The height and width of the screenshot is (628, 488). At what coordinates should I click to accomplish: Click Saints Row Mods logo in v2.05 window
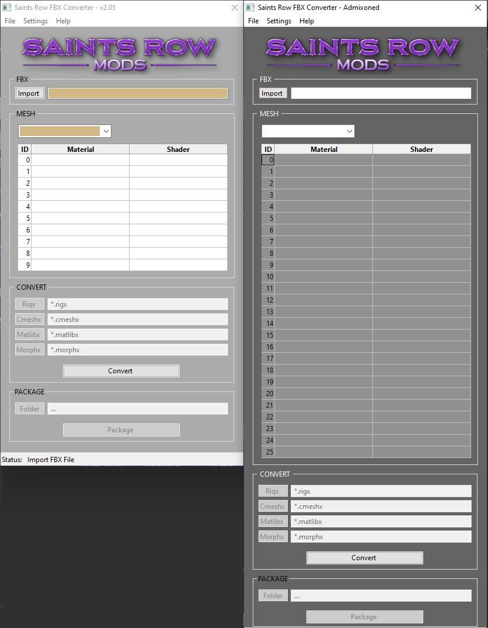(x=120, y=55)
